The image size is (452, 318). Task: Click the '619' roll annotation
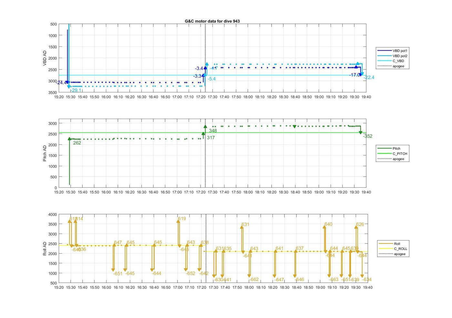(x=182, y=219)
